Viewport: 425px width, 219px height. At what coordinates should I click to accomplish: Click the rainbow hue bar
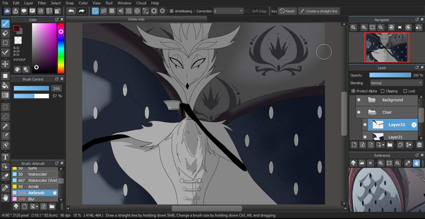(x=61, y=48)
